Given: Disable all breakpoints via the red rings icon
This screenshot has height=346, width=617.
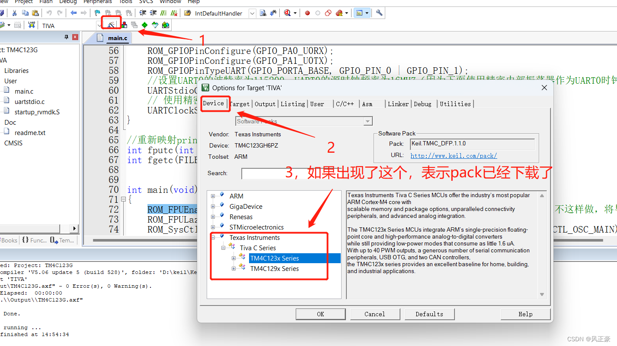Looking at the screenshot, I should (328, 13).
